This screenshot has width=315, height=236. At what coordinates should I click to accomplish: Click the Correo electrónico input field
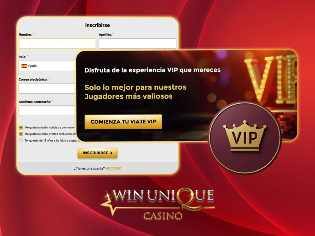click(x=47, y=88)
